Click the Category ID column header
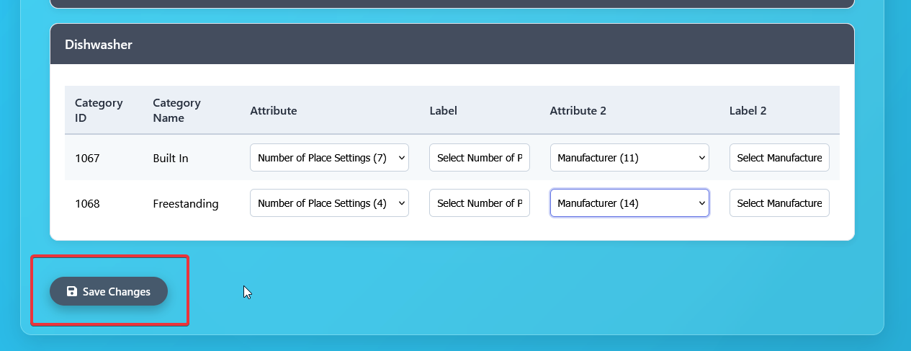 (x=99, y=110)
